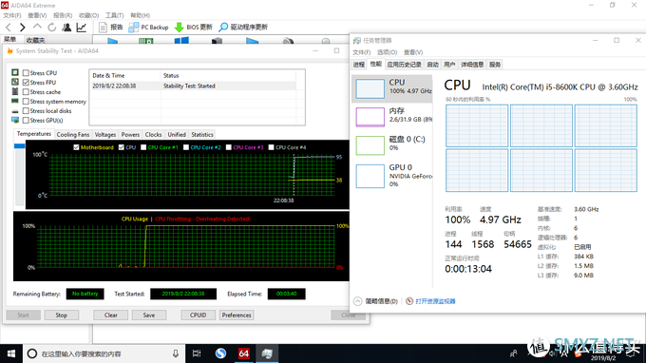Switch to the Cooling Fans tab

pyautogui.click(x=73, y=134)
